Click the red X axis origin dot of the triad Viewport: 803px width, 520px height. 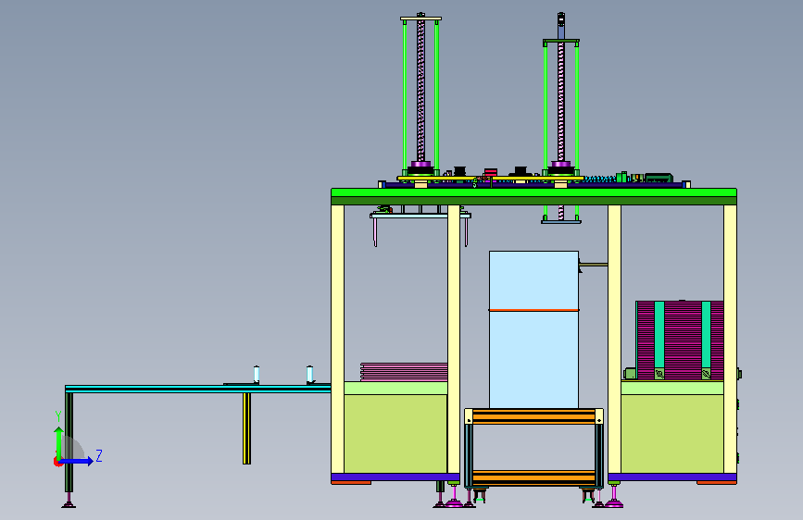[56, 462]
